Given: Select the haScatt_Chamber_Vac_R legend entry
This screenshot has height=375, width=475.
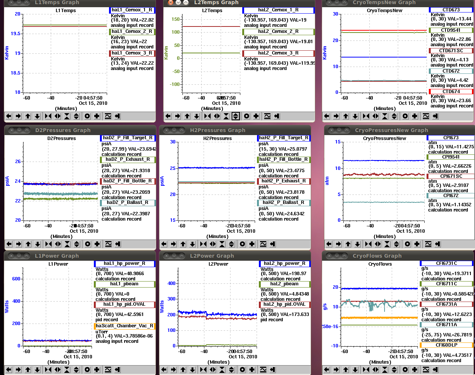Looking at the screenshot, I should point(125,326).
